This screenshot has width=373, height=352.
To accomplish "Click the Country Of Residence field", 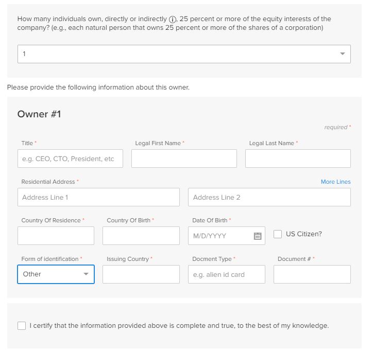I will (x=56, y=236).
